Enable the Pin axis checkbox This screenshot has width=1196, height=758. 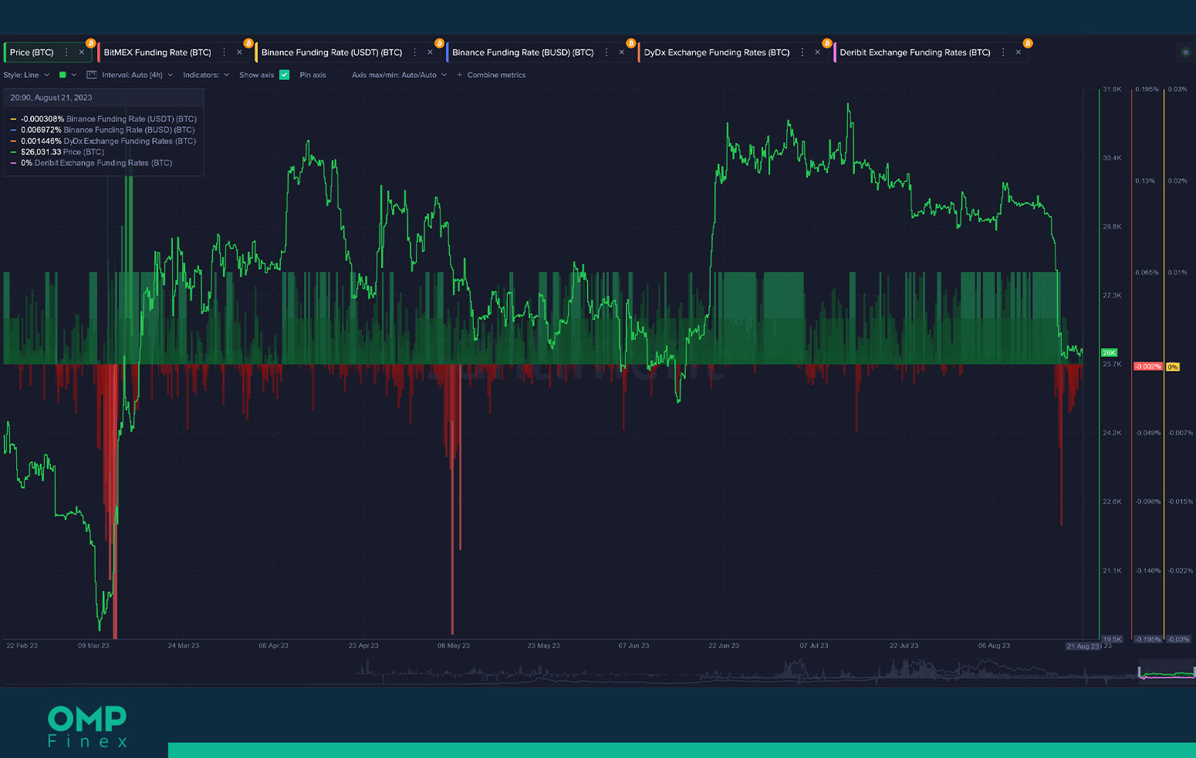coord(336,75)
